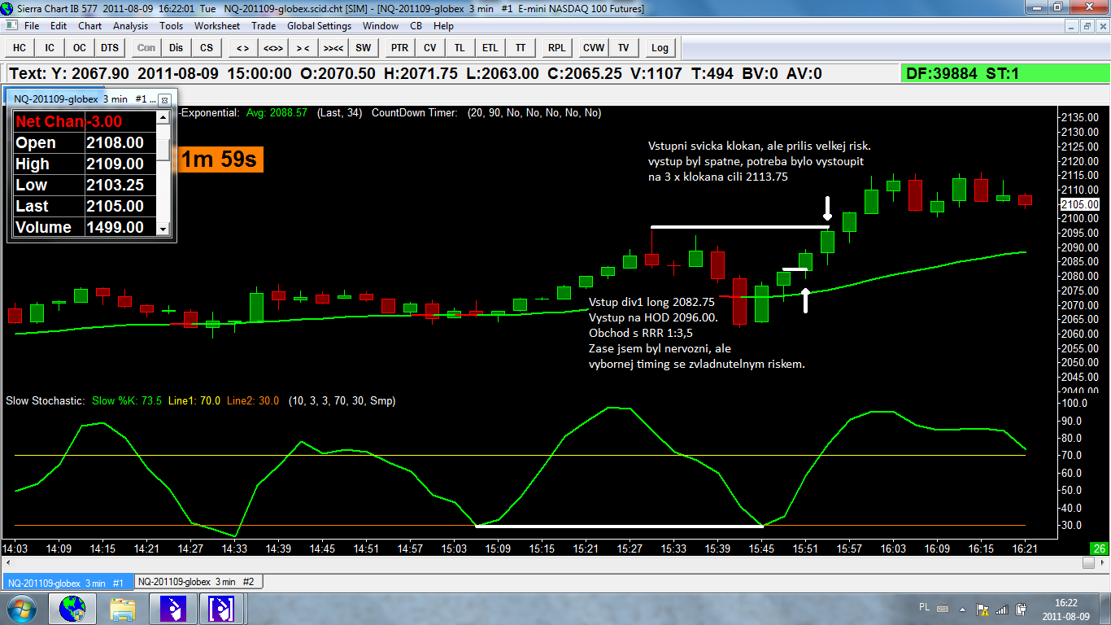Open the CB menu
Image resolution: width=1111 pixels, height=625 pixels.
(x=416, y=26)
